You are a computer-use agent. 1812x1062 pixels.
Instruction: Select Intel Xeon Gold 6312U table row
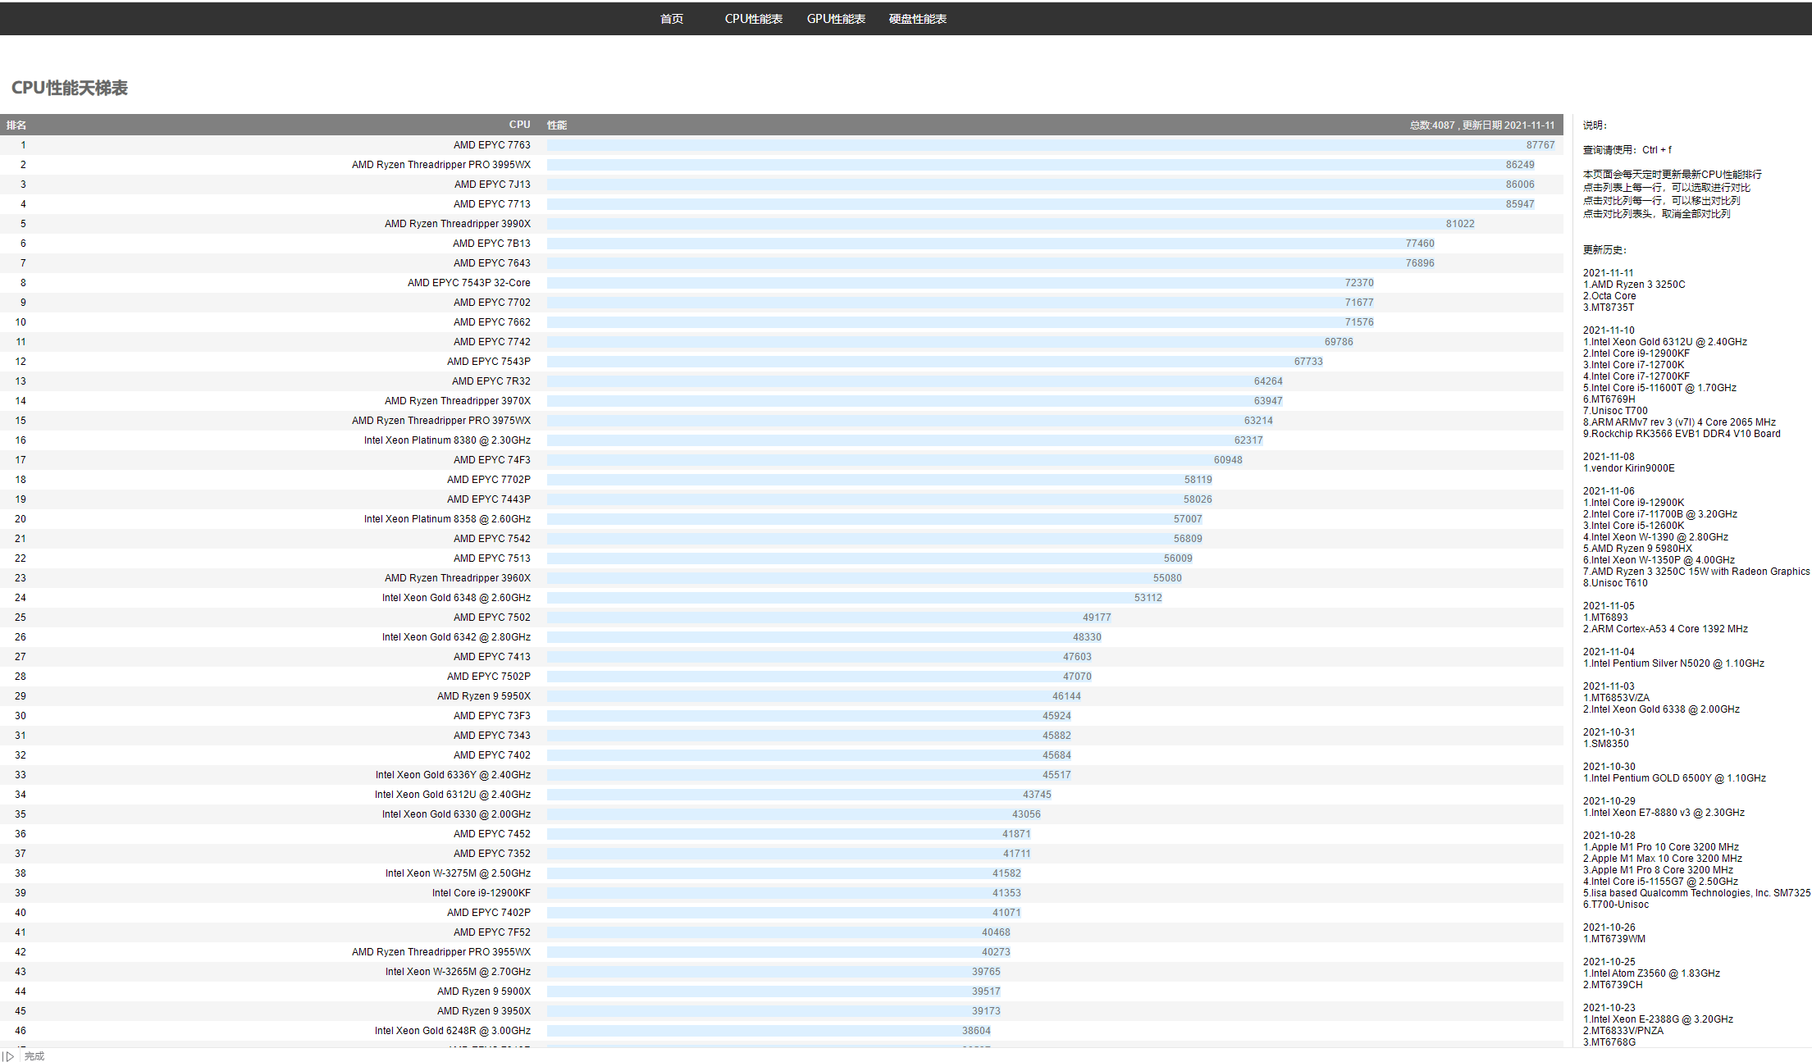click(x=782, y=795)
